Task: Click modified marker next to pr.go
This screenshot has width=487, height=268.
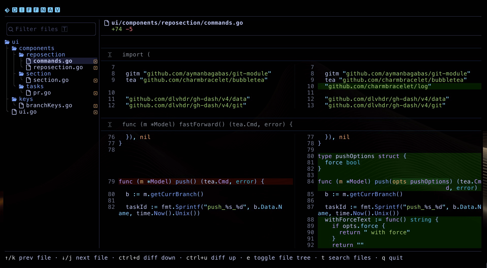Action: [x=96, y=93]
